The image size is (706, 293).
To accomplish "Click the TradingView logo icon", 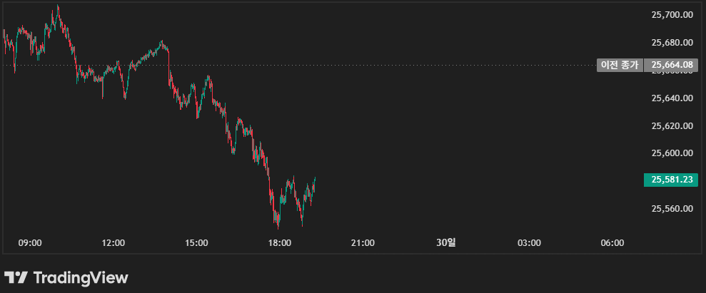I will point(16,277).
